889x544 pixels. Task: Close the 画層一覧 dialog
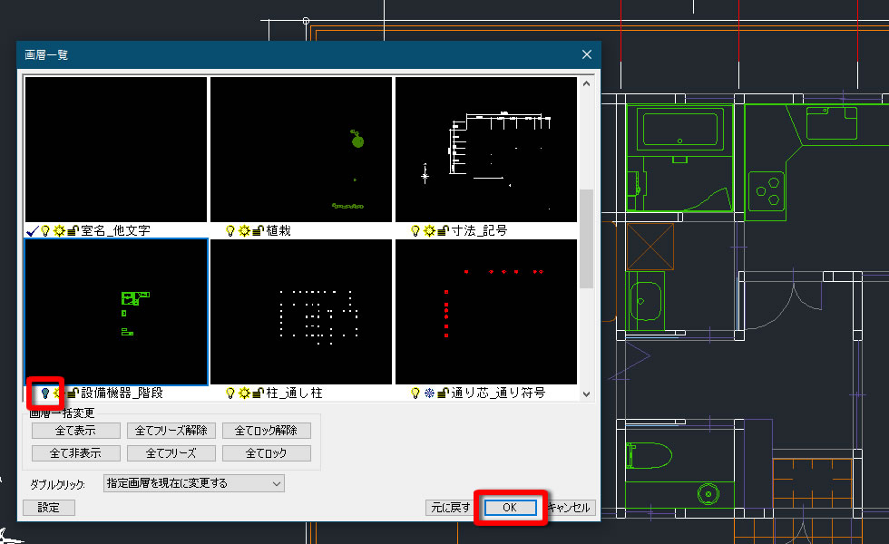pos(587,54)
